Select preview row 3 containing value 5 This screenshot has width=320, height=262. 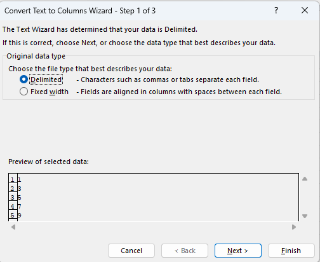pyautogui.click(x=154, y=197)
